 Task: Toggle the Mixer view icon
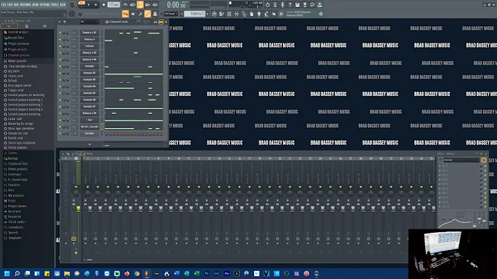pos(237,14)
